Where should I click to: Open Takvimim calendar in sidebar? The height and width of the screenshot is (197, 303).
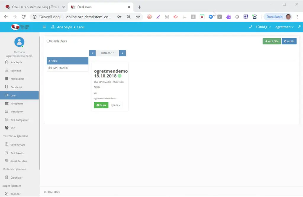click(16, 71)
